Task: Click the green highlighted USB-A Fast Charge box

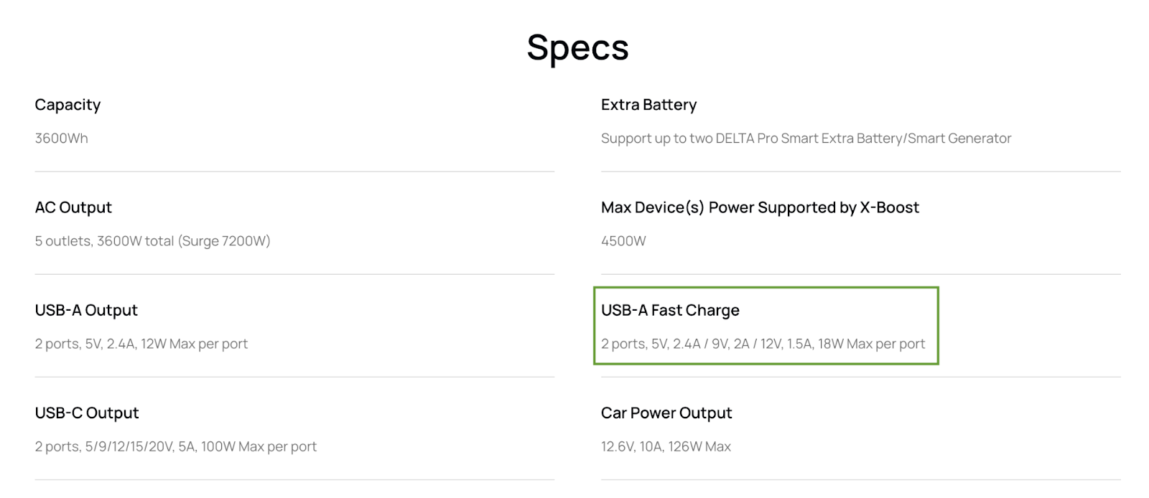Action: click(x=766, y=326)
